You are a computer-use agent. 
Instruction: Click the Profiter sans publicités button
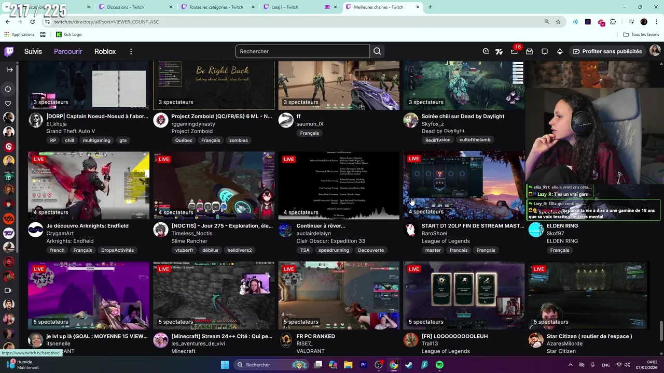(x=607, y=51)
